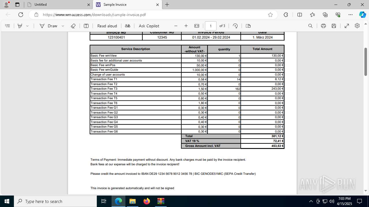Select the Basic Fee wmView label
This screenshot has height=207, width=369.
[103, 56]
